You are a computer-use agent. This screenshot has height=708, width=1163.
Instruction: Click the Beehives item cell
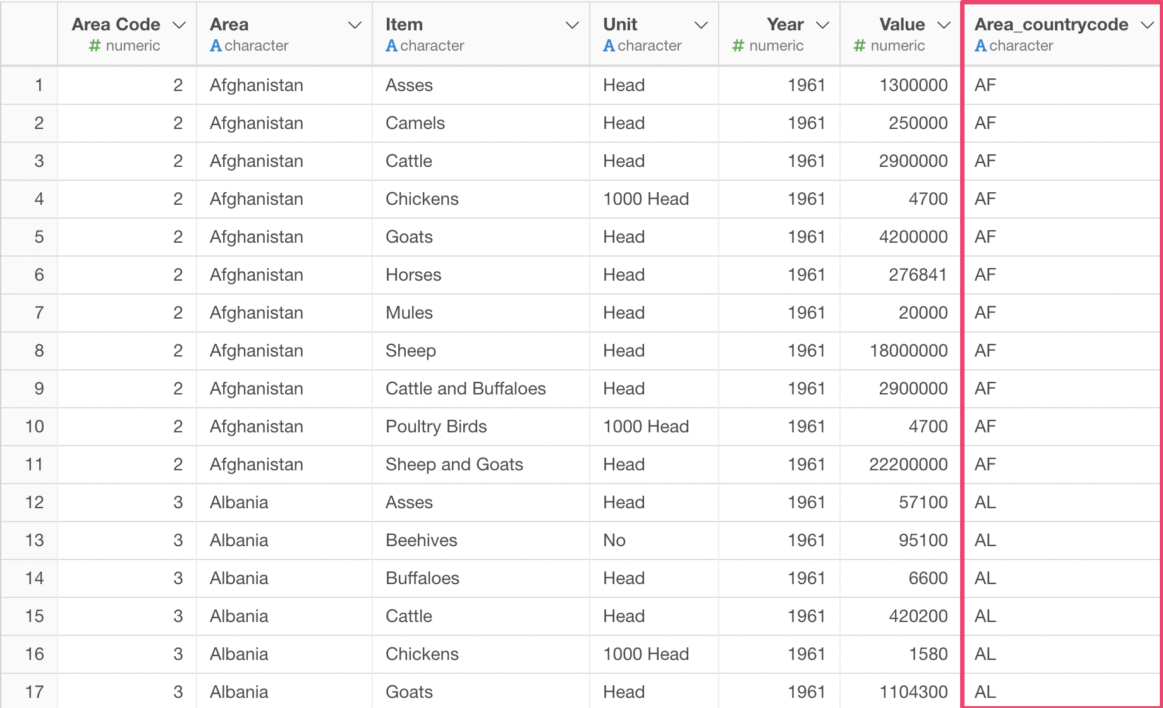481,540
